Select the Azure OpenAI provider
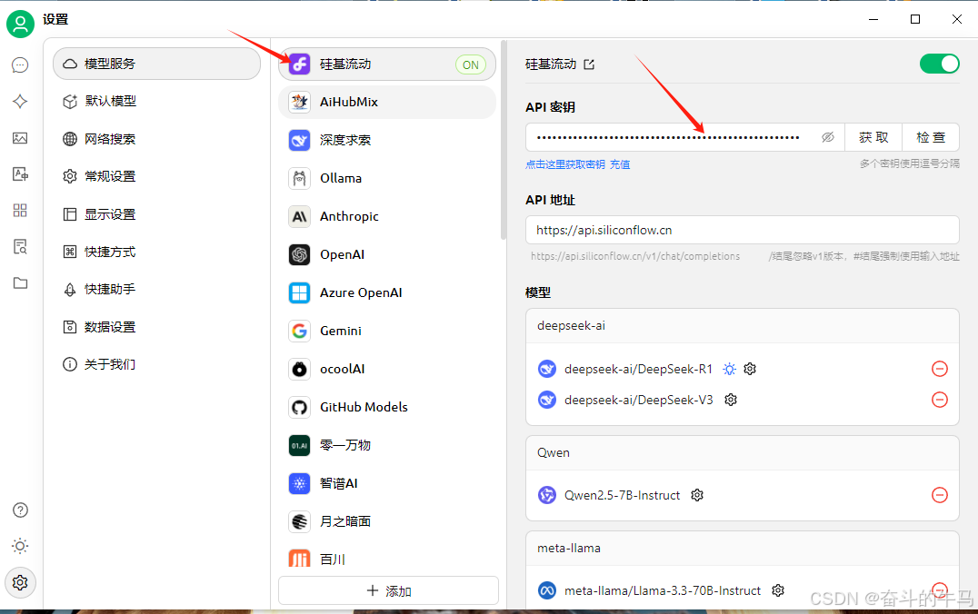 coord(386,292)
